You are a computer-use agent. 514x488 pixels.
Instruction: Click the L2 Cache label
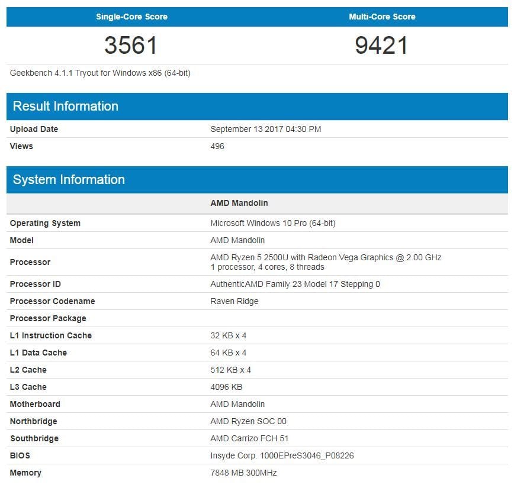[x=28, y=370]
